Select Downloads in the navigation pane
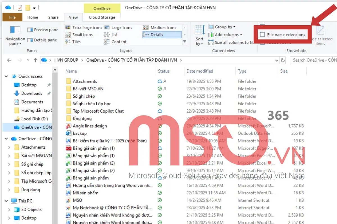The width and height of the screenshot is (337, 224). coord(31,94)
